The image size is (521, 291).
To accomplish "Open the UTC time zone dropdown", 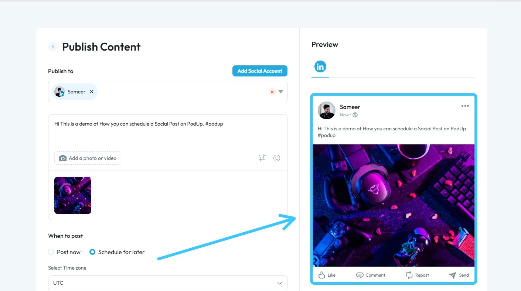I will 168,283.
